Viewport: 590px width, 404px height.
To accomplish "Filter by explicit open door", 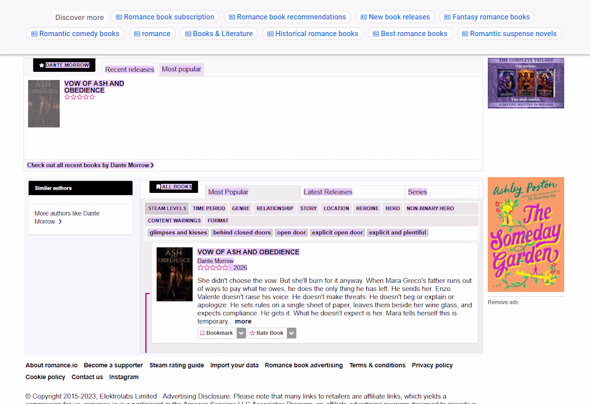I will [337, 233].
